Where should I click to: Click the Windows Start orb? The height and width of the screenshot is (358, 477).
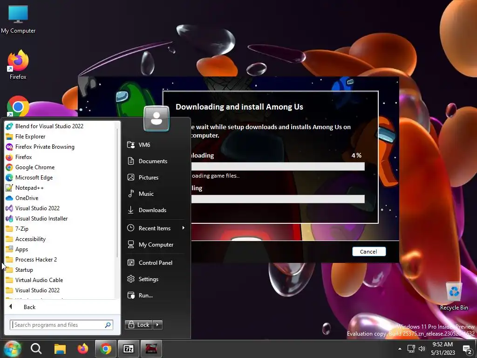13,349
